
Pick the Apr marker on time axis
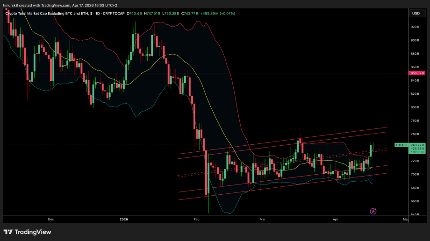(x=335, y=219)
